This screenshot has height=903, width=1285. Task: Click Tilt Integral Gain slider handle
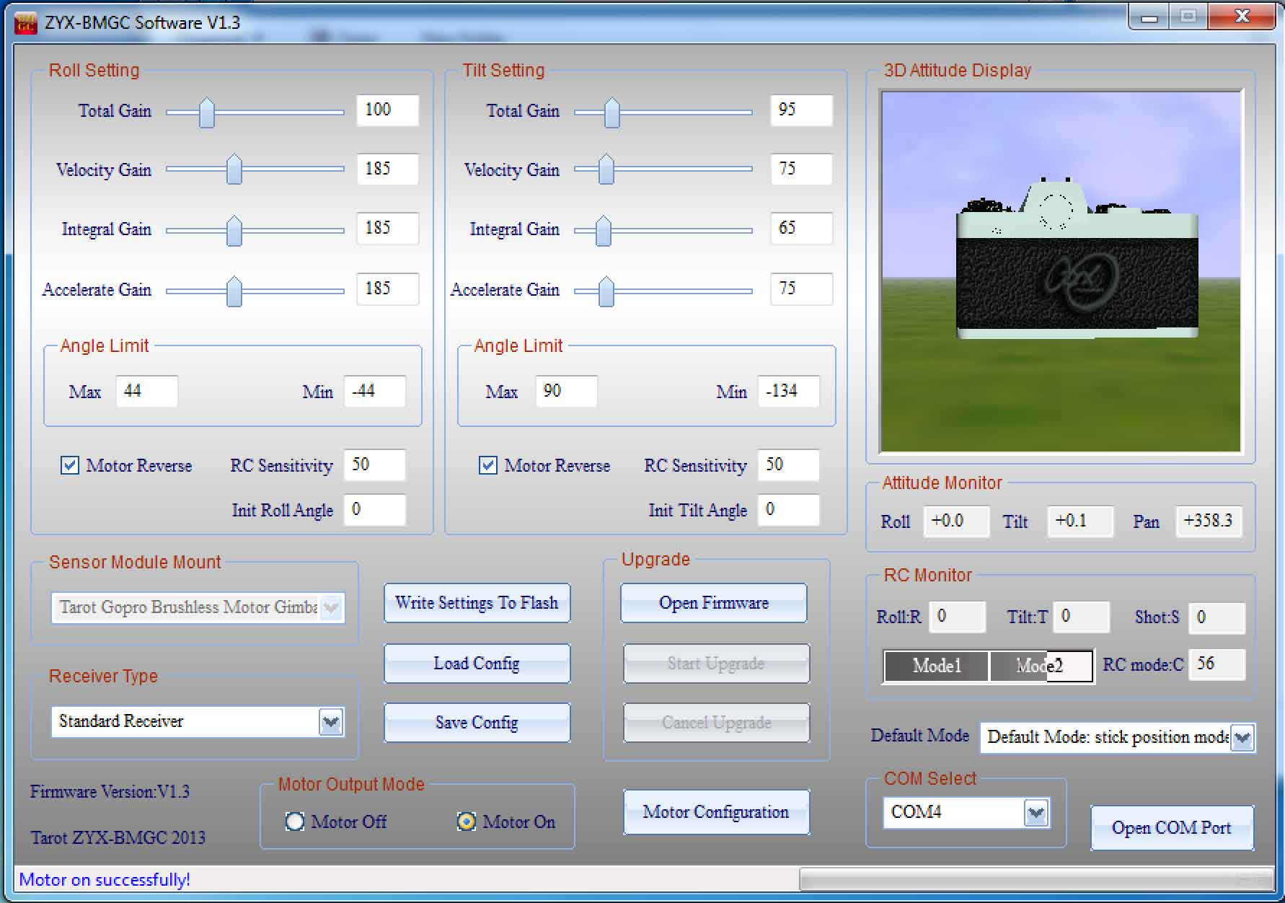(x=604, y=231)
